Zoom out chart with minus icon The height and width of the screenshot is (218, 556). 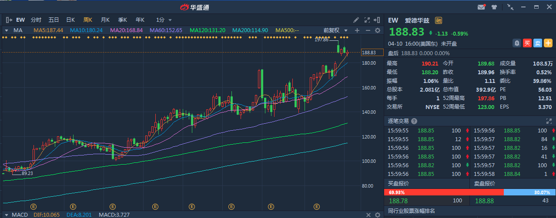(x=367, y=30)
